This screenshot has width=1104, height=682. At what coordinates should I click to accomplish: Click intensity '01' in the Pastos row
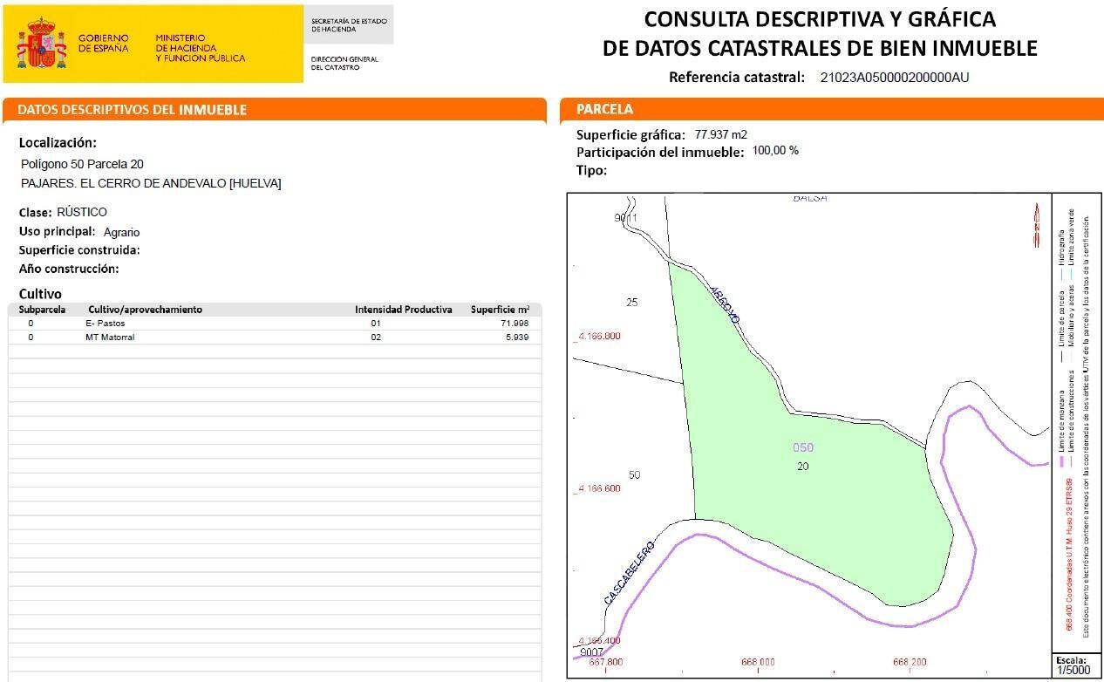[376, 324]
